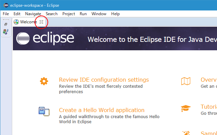The width and height of the screenshot is (217, 135).
Task: Open Create a Hello World application link
Action: tap(102, 110)
